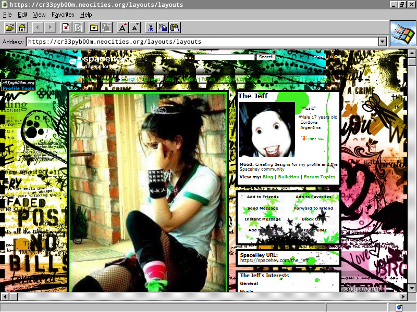This screenshot has width=417, height=312.
Task: Click the Paste clipboard icon
Action: 175,28
